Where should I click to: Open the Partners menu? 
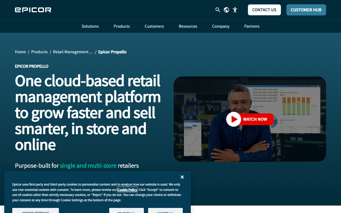click(x=252, y=26)
